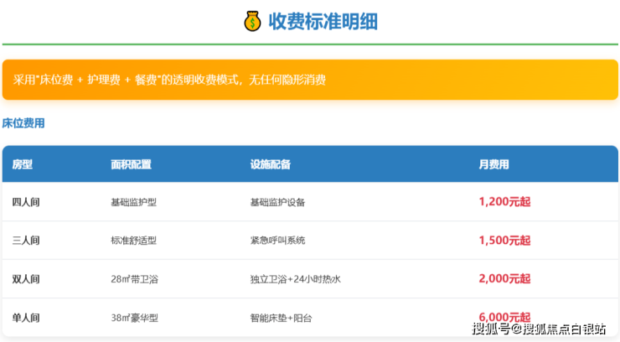The width and height of the screenshot is (620, 342).
Task: Click the 28㎡带卫浴 area cell
Action: (134, 279)
